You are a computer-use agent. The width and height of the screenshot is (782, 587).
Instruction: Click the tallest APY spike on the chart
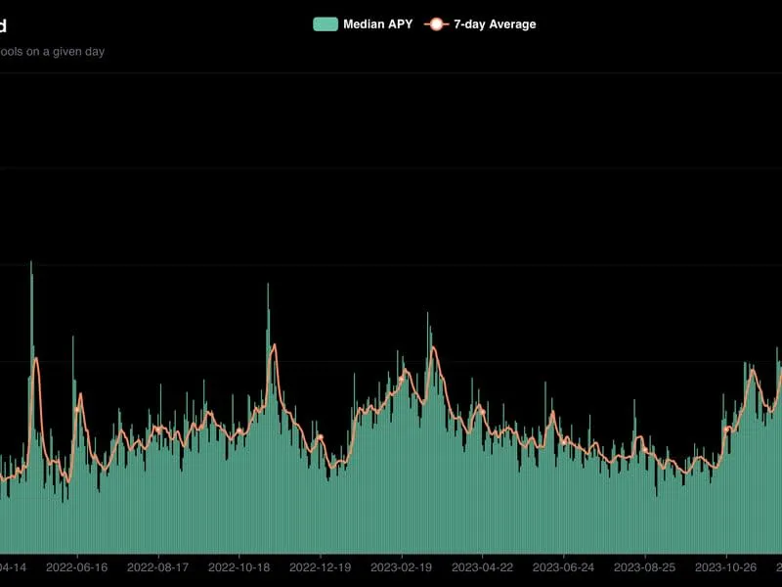pos(32,264)
